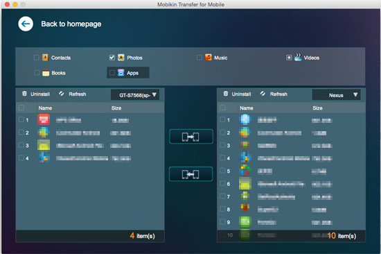The width and height of the screenshot is (381, 254).
Task: Select the Music category label
Action: click(220, 58)
